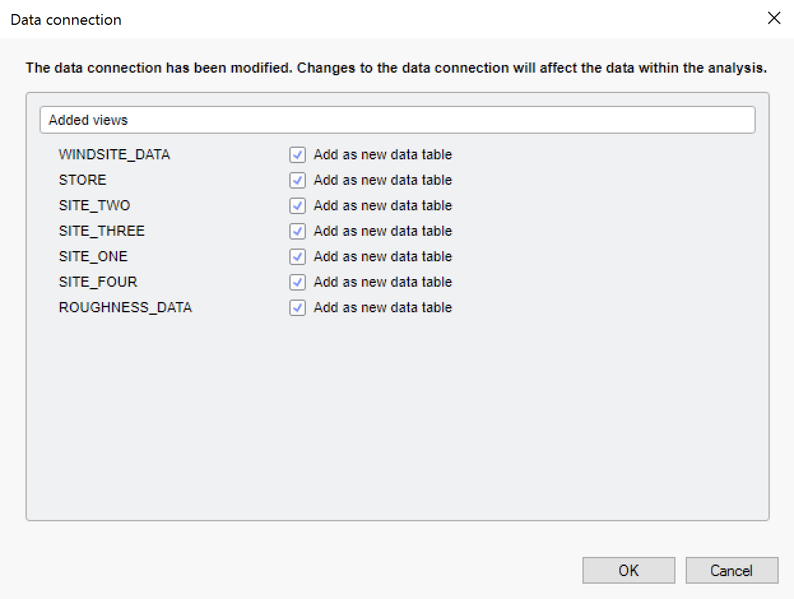Image resolution: width=794 pixels, height=599 pixels.
Task: Click the Data connection title bar
Action: click(382, 19)
